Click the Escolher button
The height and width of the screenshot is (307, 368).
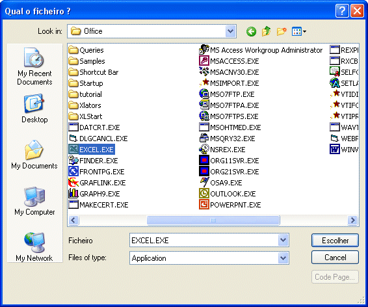click(x=335, y=241)
